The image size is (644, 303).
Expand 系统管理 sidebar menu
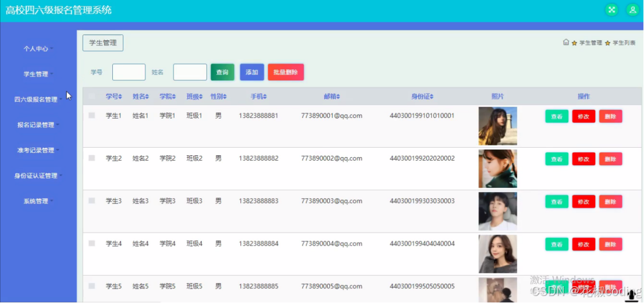(x=38, y=201)
